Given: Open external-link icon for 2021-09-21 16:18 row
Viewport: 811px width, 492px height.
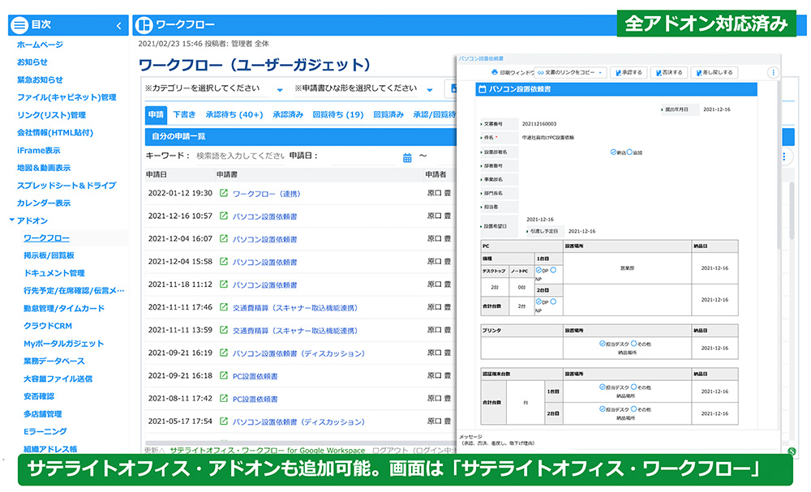Looking at the screenshot, I should pos(224,376).
